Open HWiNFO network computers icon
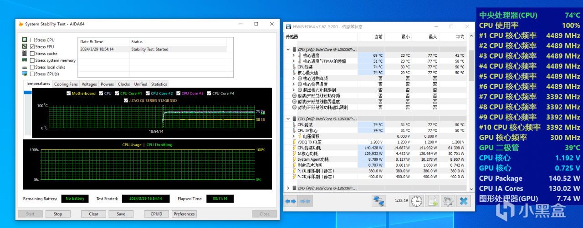 point(379,201)
